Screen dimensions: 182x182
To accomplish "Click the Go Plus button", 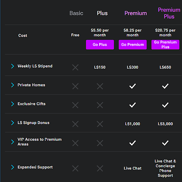I will click(100, 45).
